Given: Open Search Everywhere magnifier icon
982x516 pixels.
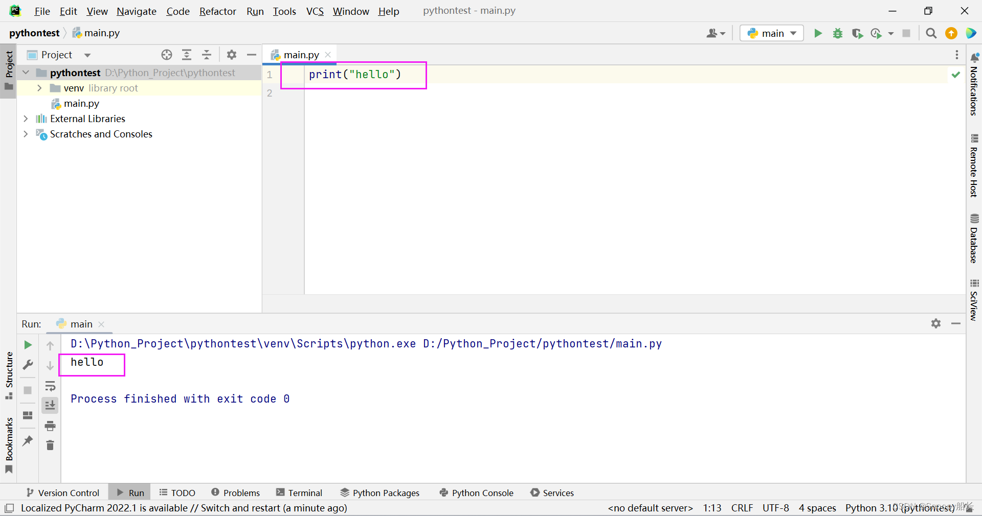Looking at the screenshot, I should [x=931, y=33].
